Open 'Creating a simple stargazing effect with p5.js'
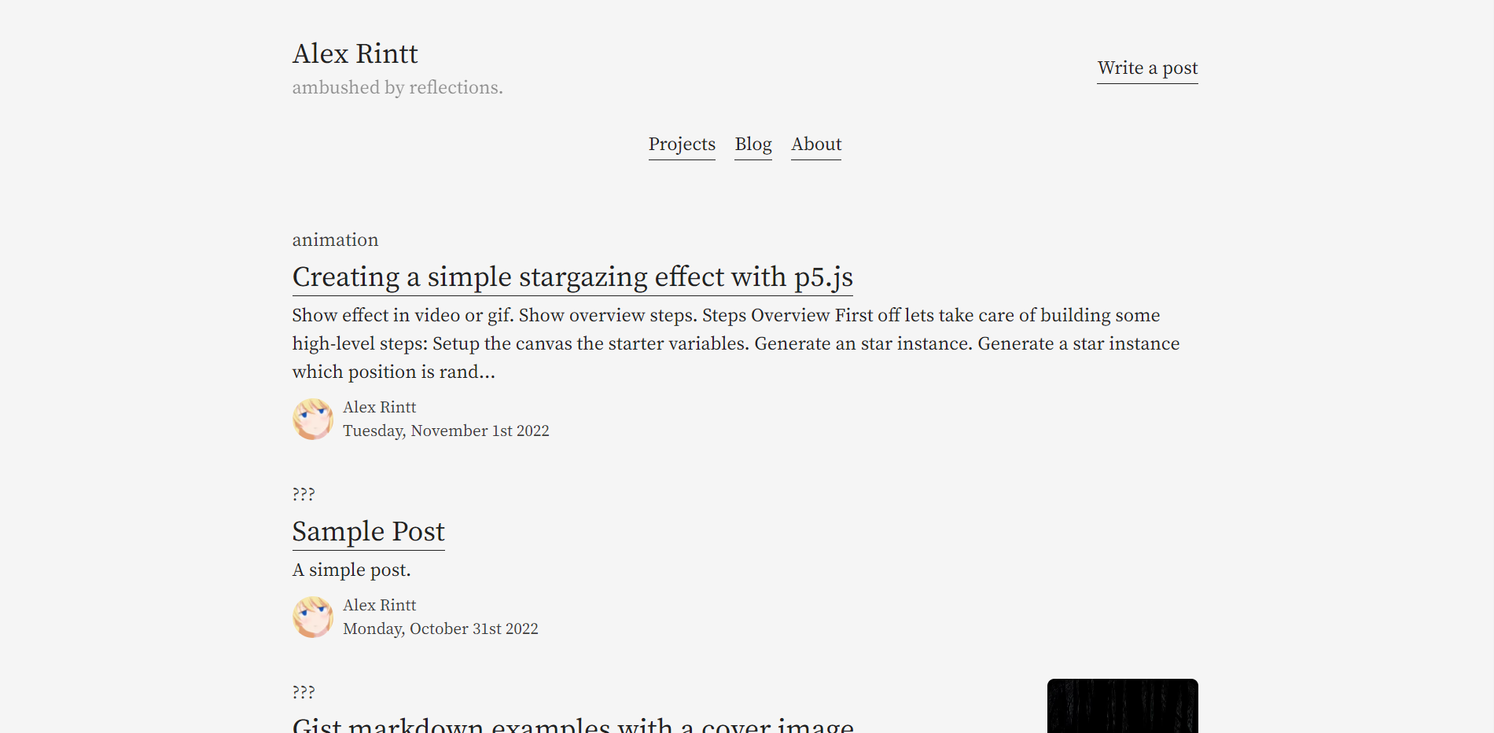1494x733 pixels. pos(573,277)
